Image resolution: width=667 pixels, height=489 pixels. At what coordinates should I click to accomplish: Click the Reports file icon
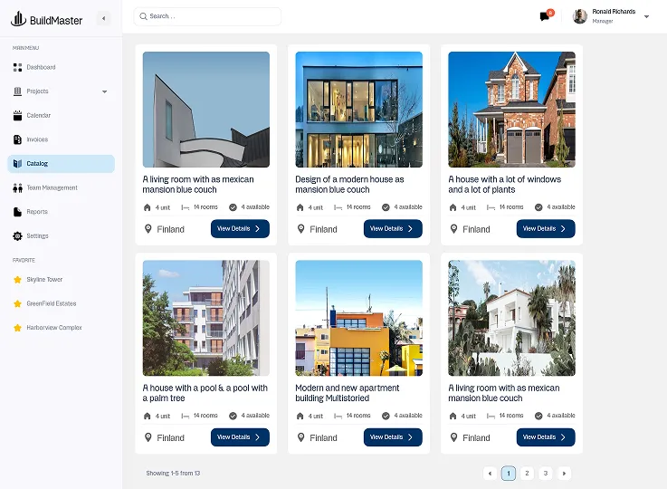17,212
